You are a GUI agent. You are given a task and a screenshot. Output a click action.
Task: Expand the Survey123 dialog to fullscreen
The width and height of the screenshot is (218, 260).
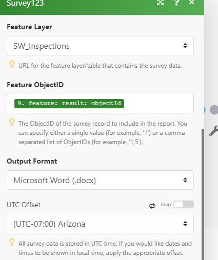pos(160,3)
